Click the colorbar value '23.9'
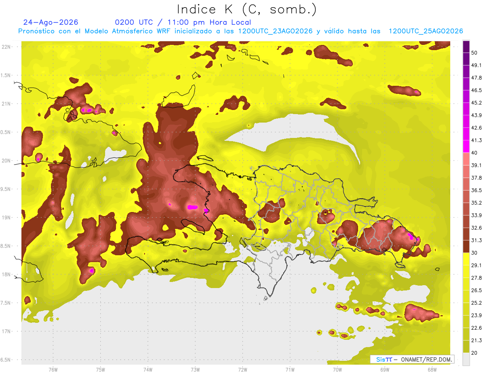 (477, 316)
